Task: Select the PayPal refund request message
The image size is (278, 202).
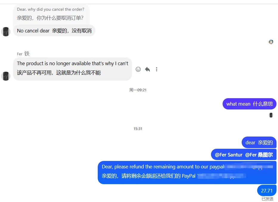Action: pos(187,173)
